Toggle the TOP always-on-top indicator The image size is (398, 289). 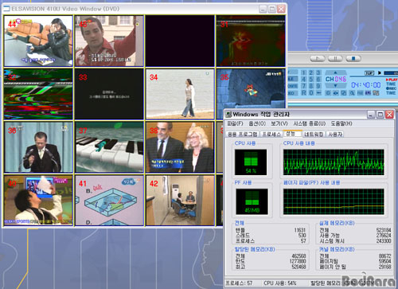[x=369, y=73]
